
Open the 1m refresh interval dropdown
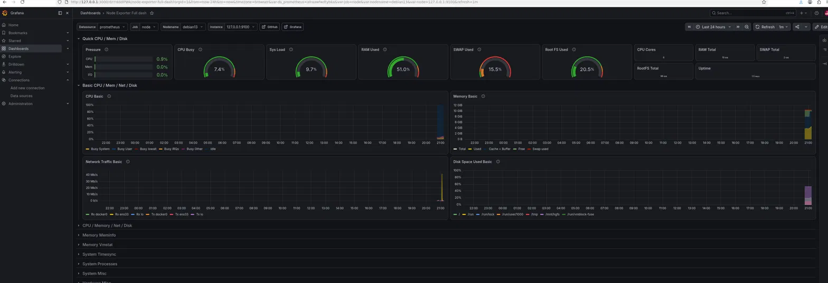[x=783, y=27]
